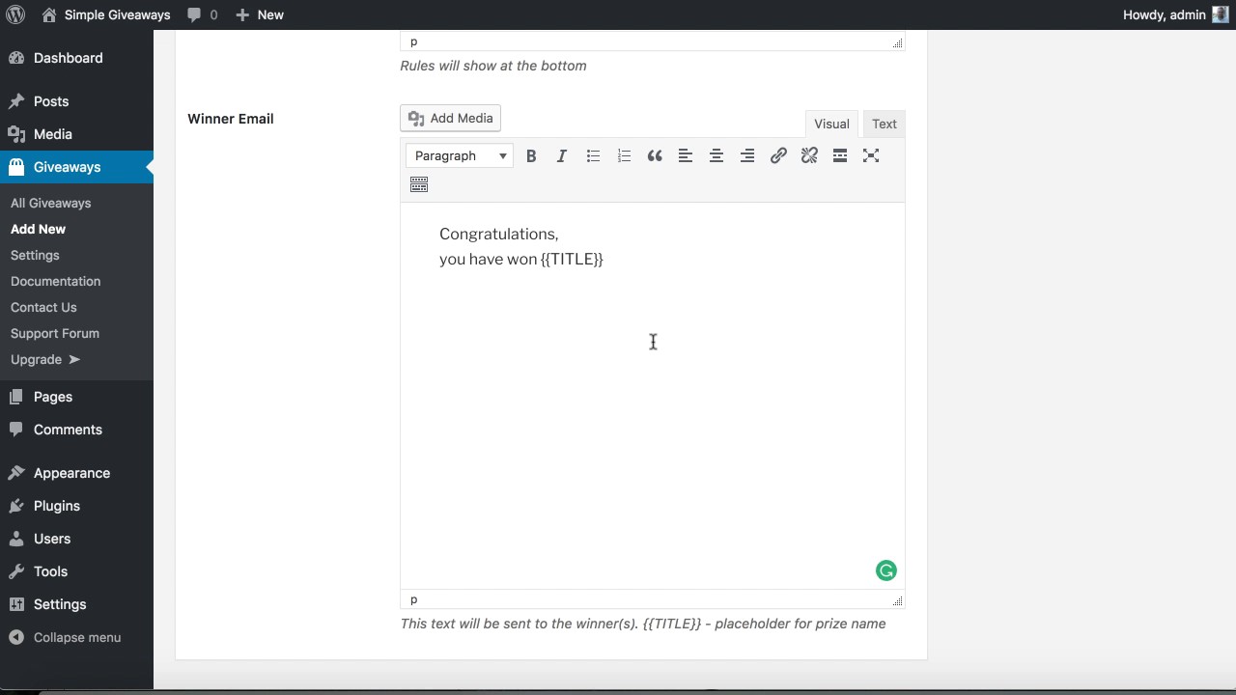The image size is (1236, 695).
Task: Select Add New under Giveaways
Action: click(x=38, y=229)
